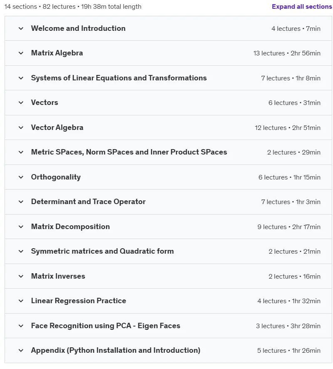Screen dimensions: 333x369
Task: Click chevron beside Metric SPaces section
Action: 21,152
